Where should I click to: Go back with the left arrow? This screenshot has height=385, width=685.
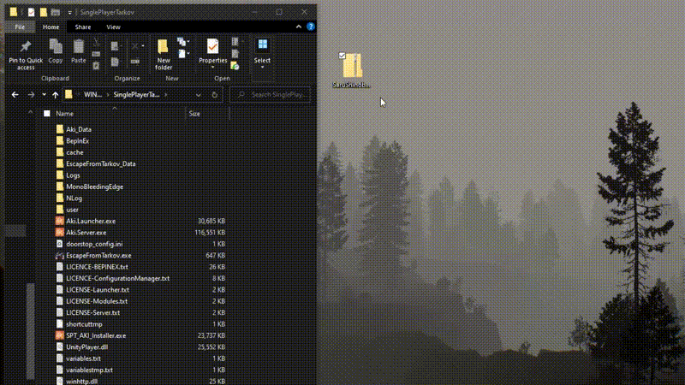tap(15, 95)
